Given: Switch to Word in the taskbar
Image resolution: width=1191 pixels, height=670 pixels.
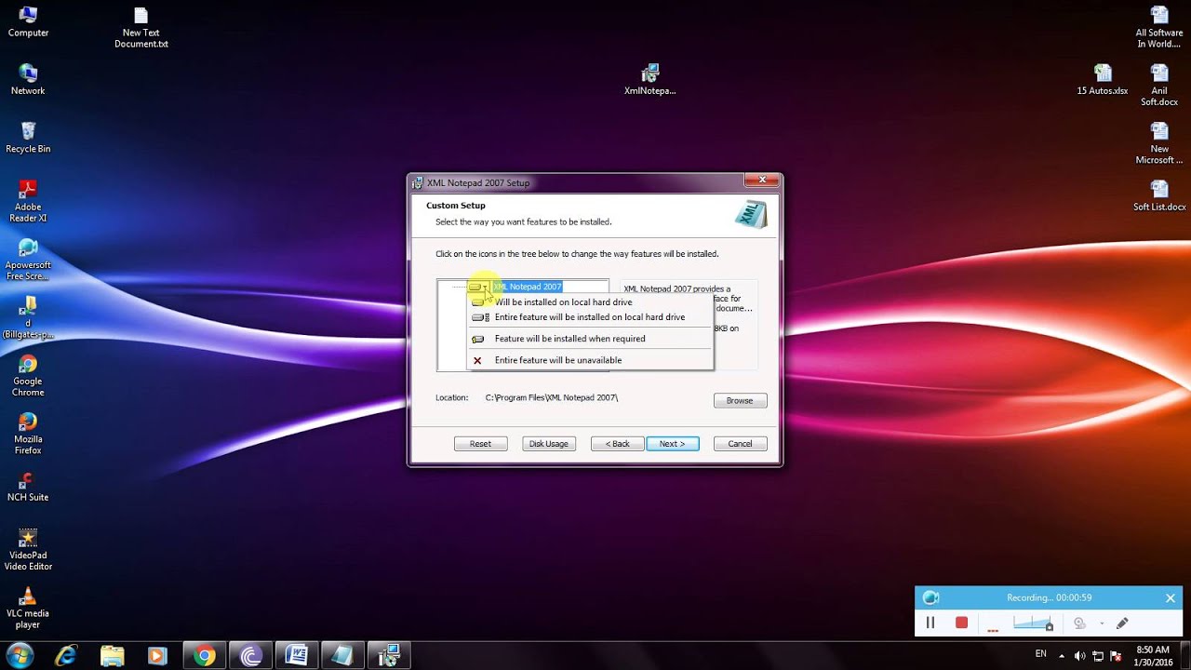Looking at the screenshot, I should 296,655.
